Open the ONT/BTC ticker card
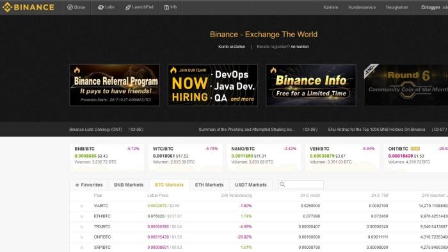 coord(416,158)
